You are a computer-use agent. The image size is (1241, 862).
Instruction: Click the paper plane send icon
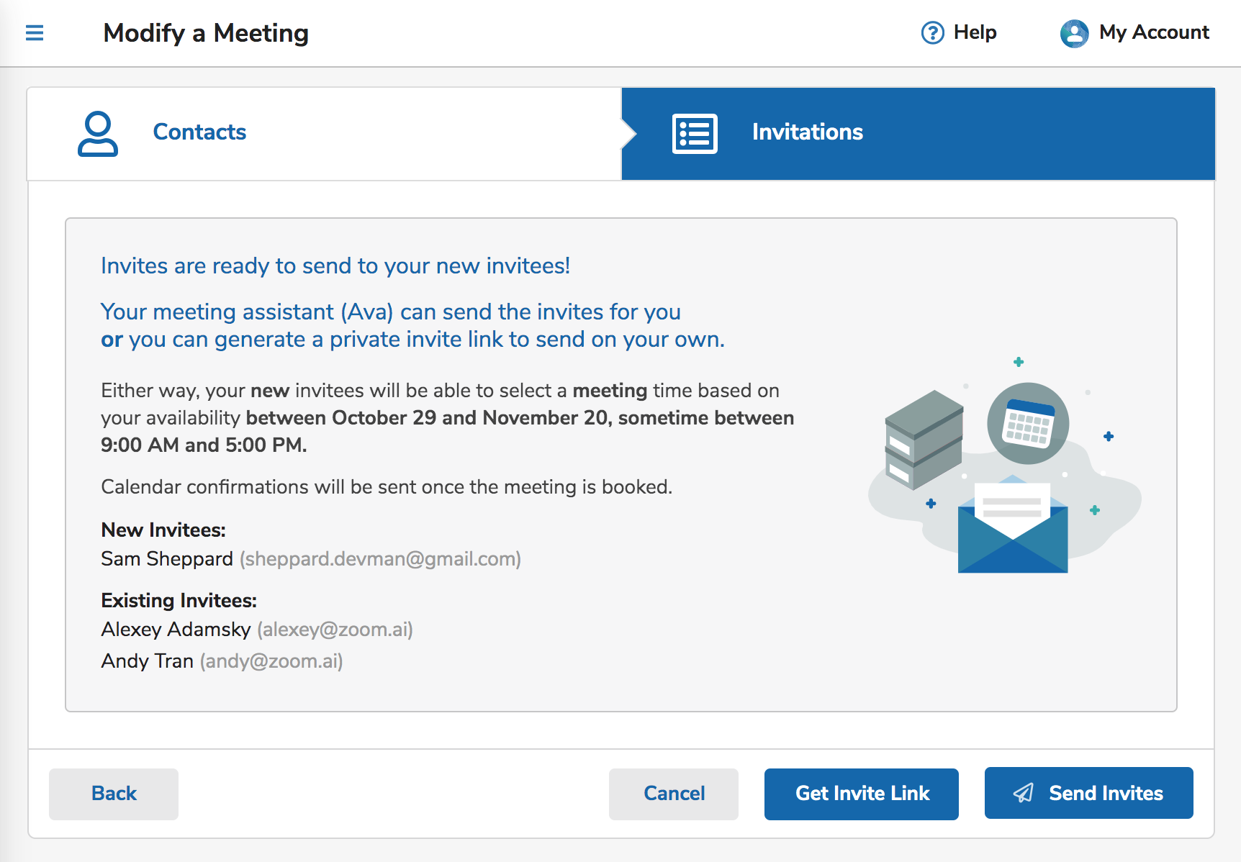pos(1023,793)
